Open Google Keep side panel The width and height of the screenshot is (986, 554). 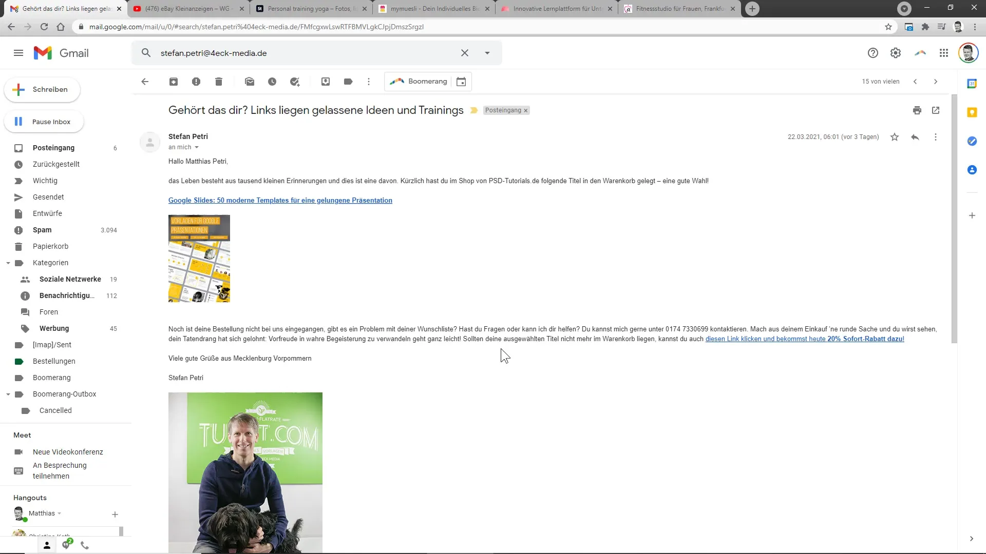coord(972,112)
